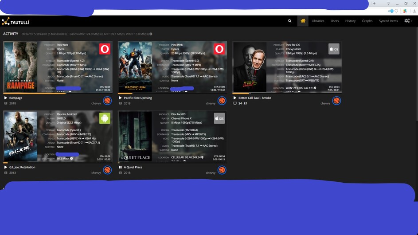Open the A Quiet Place title link

[x=133, y=167]
